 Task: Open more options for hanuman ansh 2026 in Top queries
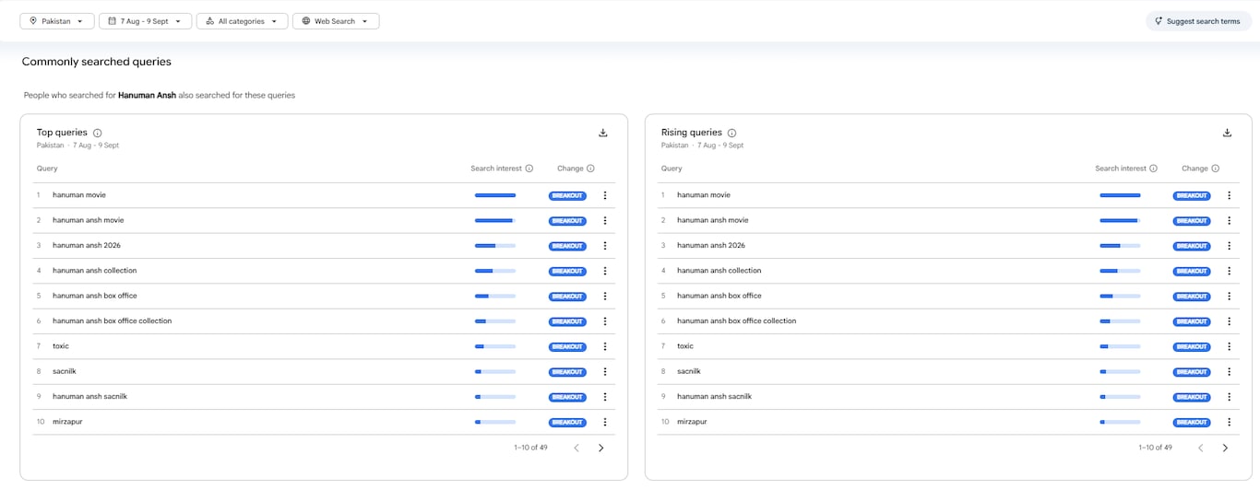pyautogui.click(x=605, y=246)
